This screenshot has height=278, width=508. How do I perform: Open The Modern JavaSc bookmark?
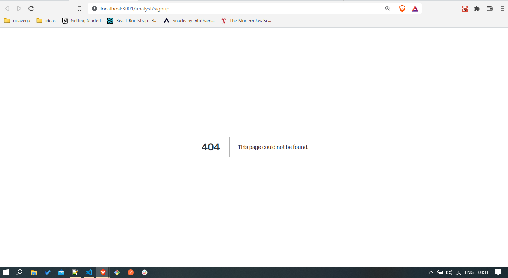(246, 21)
